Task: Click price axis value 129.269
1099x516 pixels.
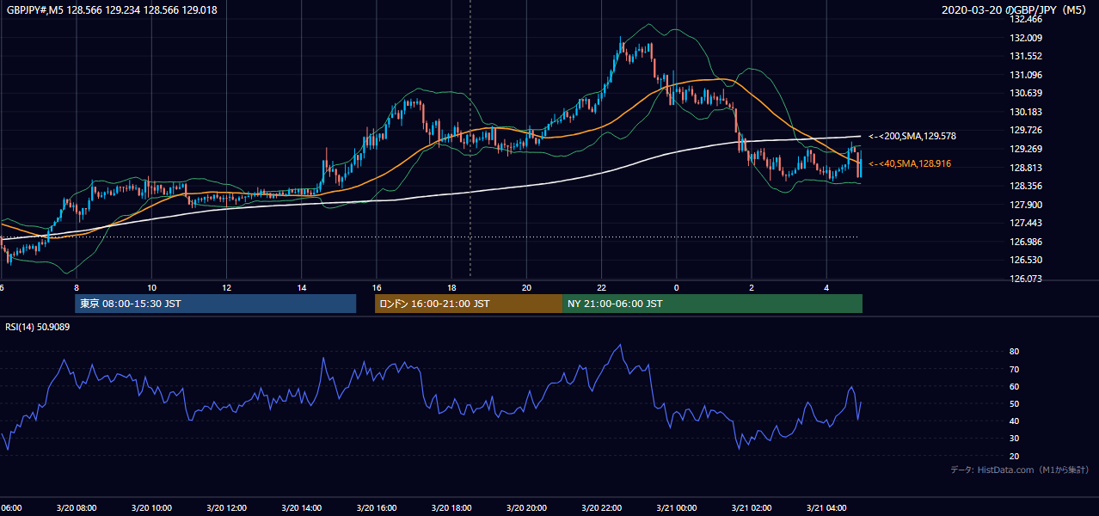Action: [1026, 149]
